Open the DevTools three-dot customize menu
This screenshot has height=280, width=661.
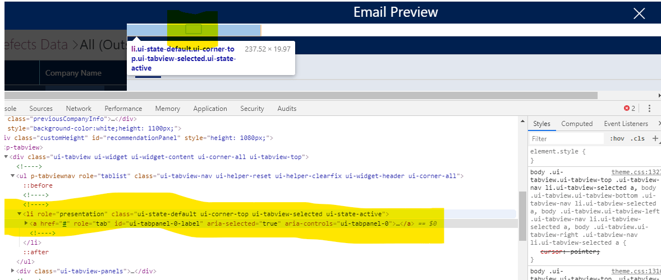point(649,109)
